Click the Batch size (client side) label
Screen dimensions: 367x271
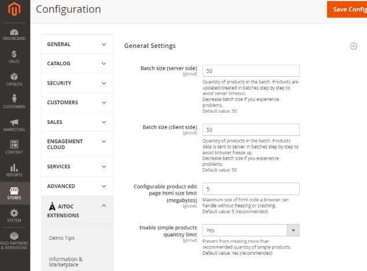click(x=170, y=127)
